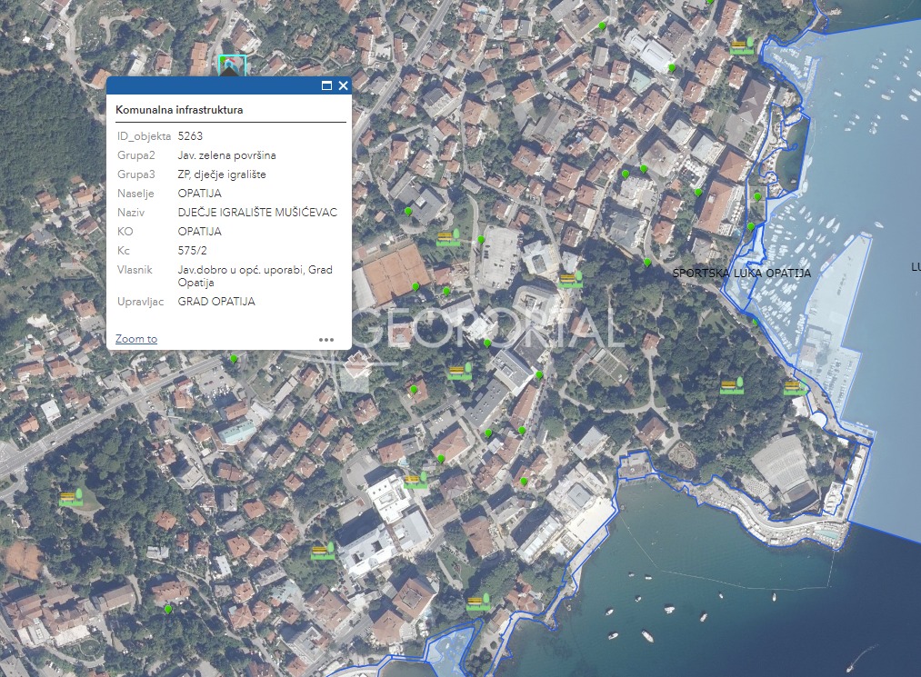This screenshot has height=677, width=921.
Task: Click the Zoom to link in the popup
Action: pos(135,338)
